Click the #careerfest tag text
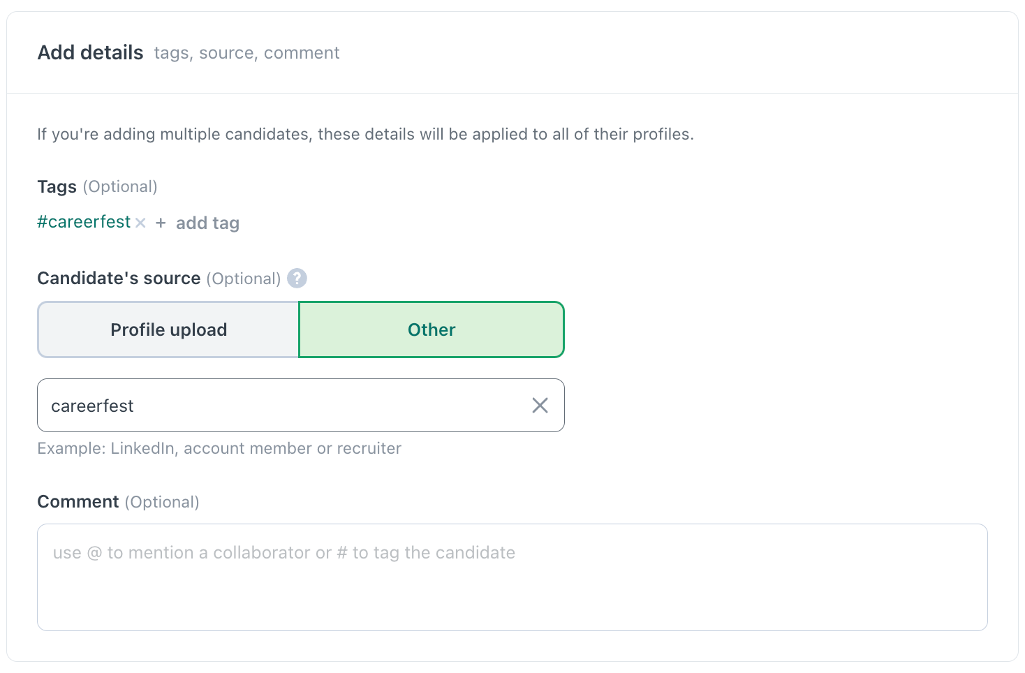This screenshot has width=1025, height=673. pyautogui.click(x=84, y=222)
